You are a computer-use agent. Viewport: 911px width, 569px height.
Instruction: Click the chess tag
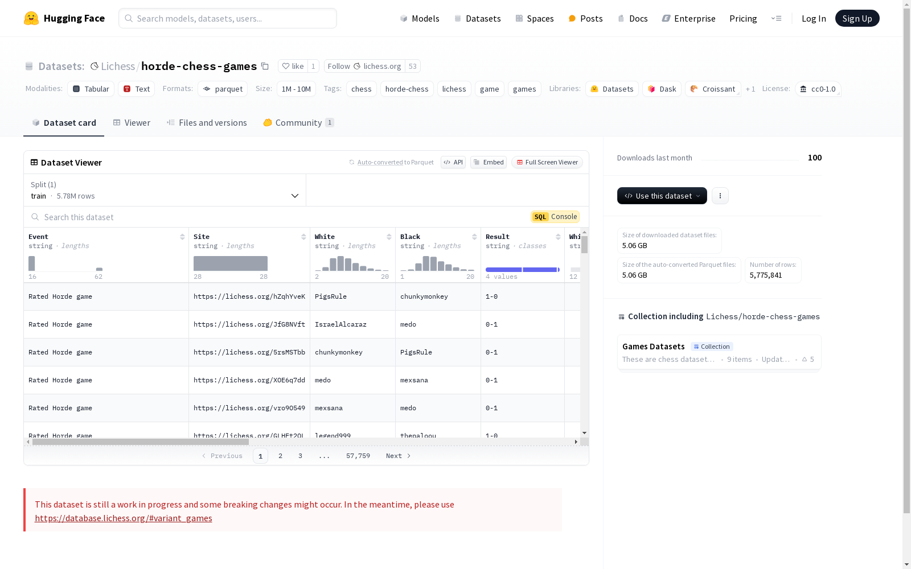point(362,89)
